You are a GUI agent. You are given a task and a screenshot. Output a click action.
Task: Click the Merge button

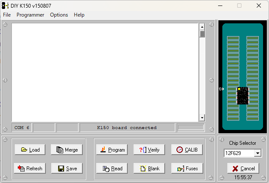point(67,150)
